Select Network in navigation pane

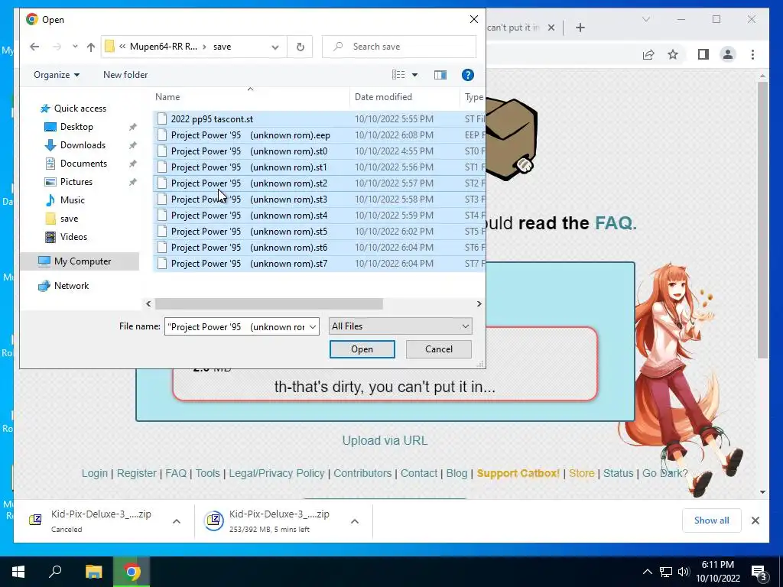(x=71, y=286)
